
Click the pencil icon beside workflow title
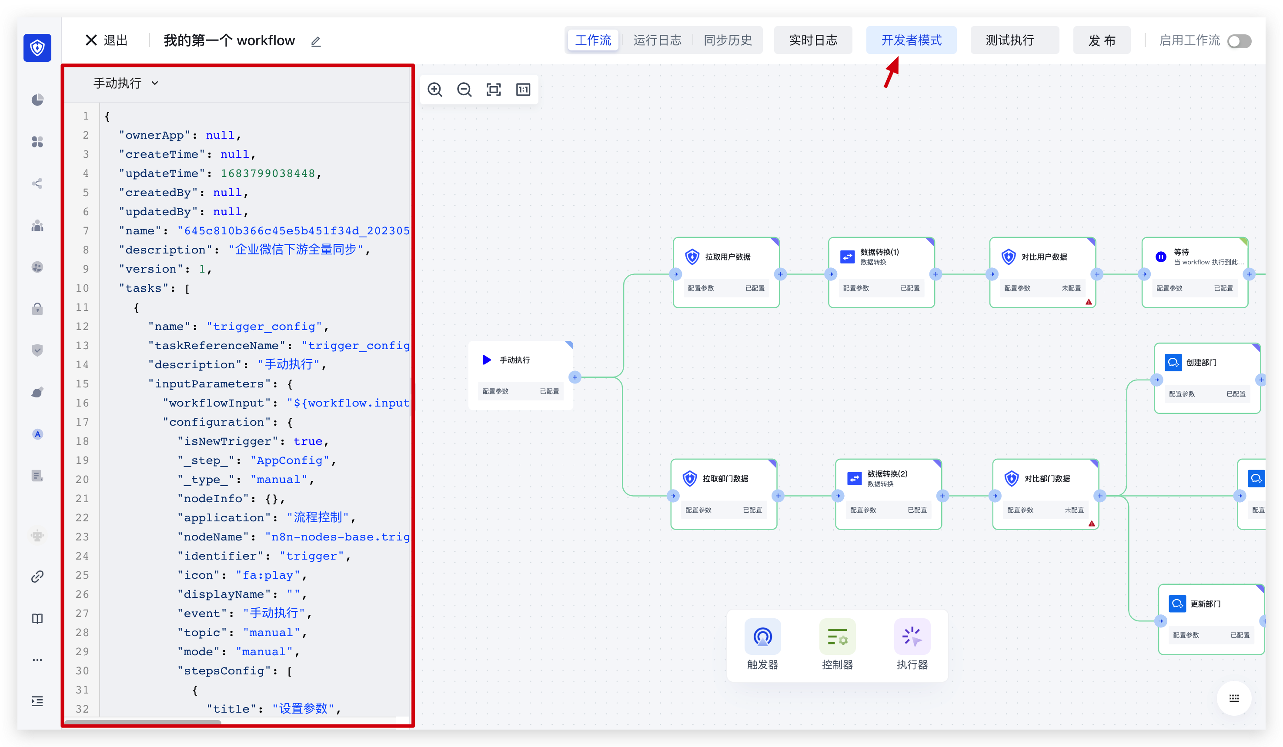click(316, 42)
